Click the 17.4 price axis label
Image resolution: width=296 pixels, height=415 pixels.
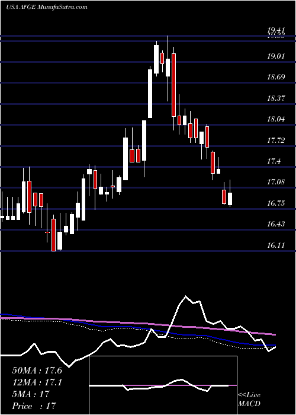click(274, 161)
